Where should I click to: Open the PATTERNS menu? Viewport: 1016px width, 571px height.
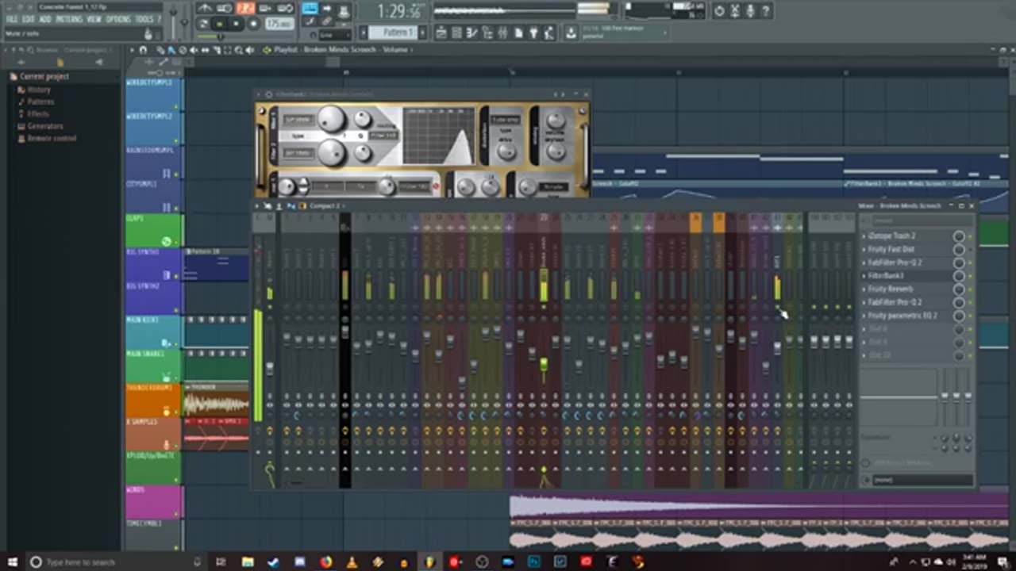pos(68,19)
